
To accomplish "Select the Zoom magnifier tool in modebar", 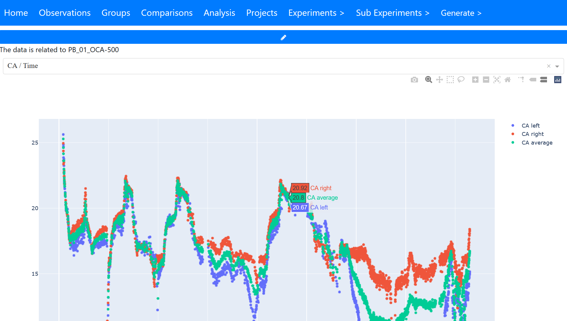I will [429, 80].
